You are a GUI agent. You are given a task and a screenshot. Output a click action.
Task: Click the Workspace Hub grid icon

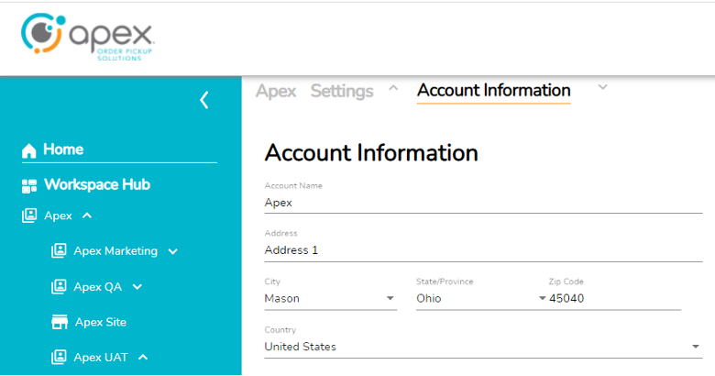tap(29, 185)
